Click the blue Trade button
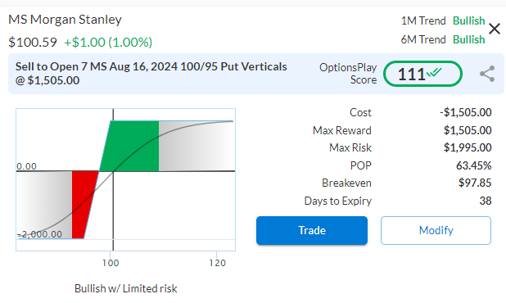This screenshot has height=303, width=506. pyautogui.click(x=312, y=230)
